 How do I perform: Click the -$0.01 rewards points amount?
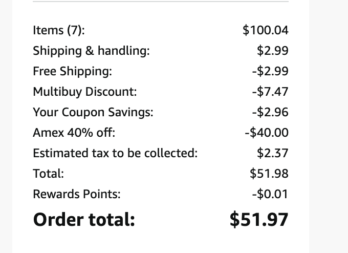(x=270, y=194)
